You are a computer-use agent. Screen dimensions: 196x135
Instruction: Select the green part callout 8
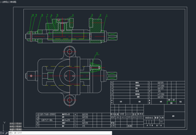42,15
